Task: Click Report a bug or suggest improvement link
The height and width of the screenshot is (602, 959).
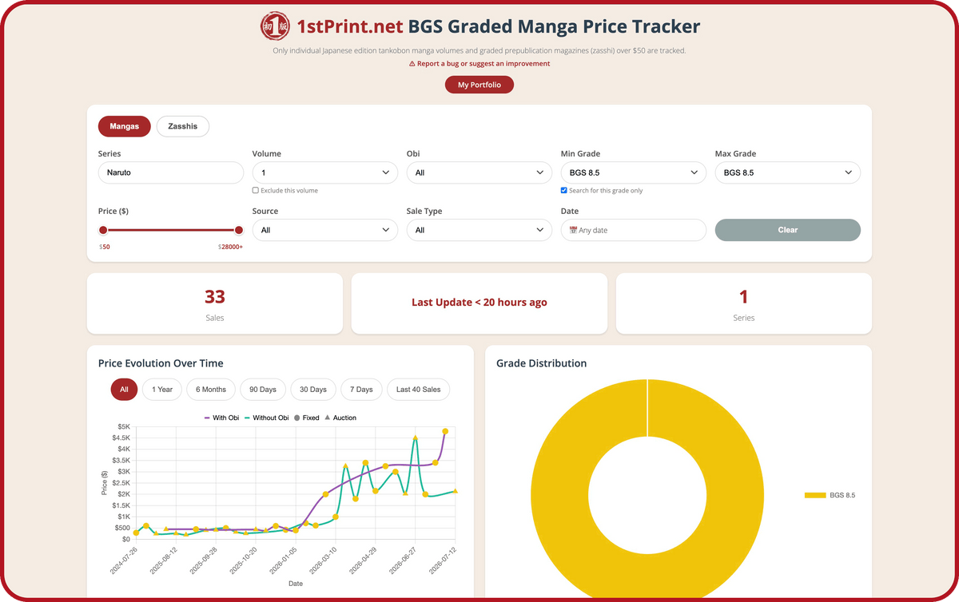Action: click(x=479, y=63)
